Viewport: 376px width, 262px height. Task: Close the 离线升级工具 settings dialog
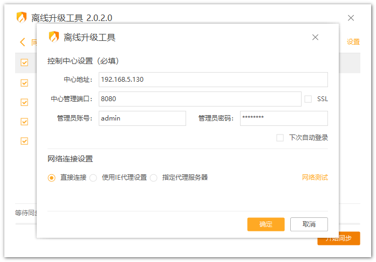316,37
